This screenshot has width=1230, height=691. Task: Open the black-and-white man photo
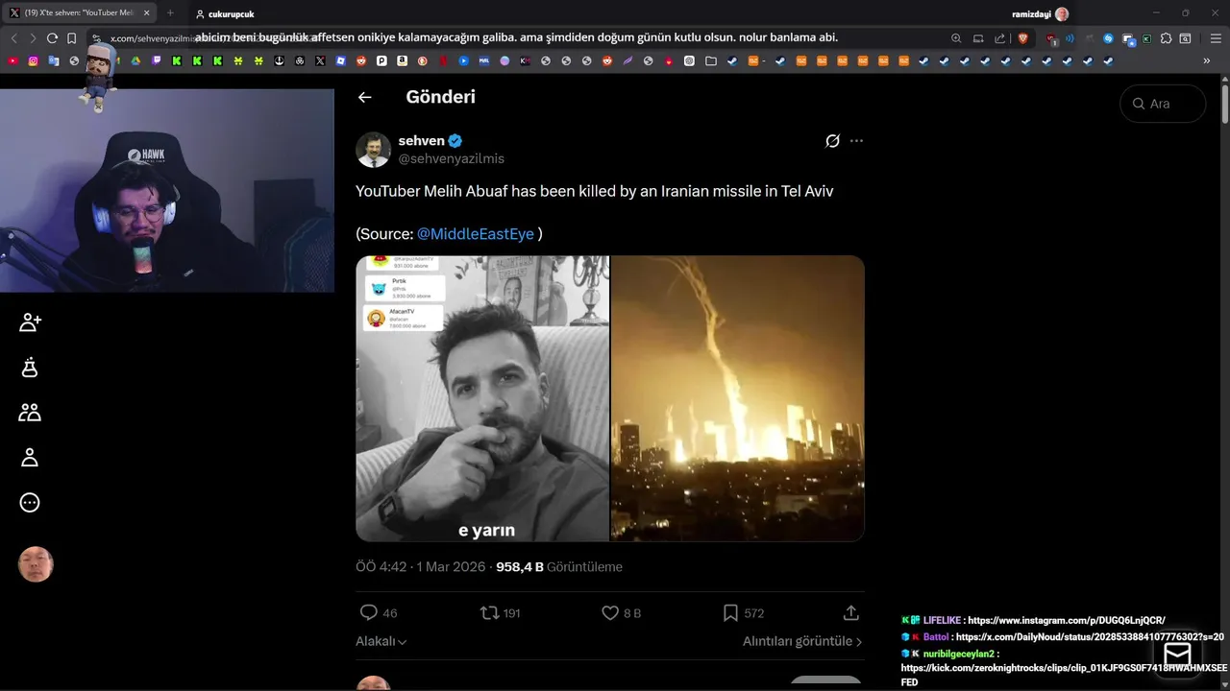tap(482, 398)
